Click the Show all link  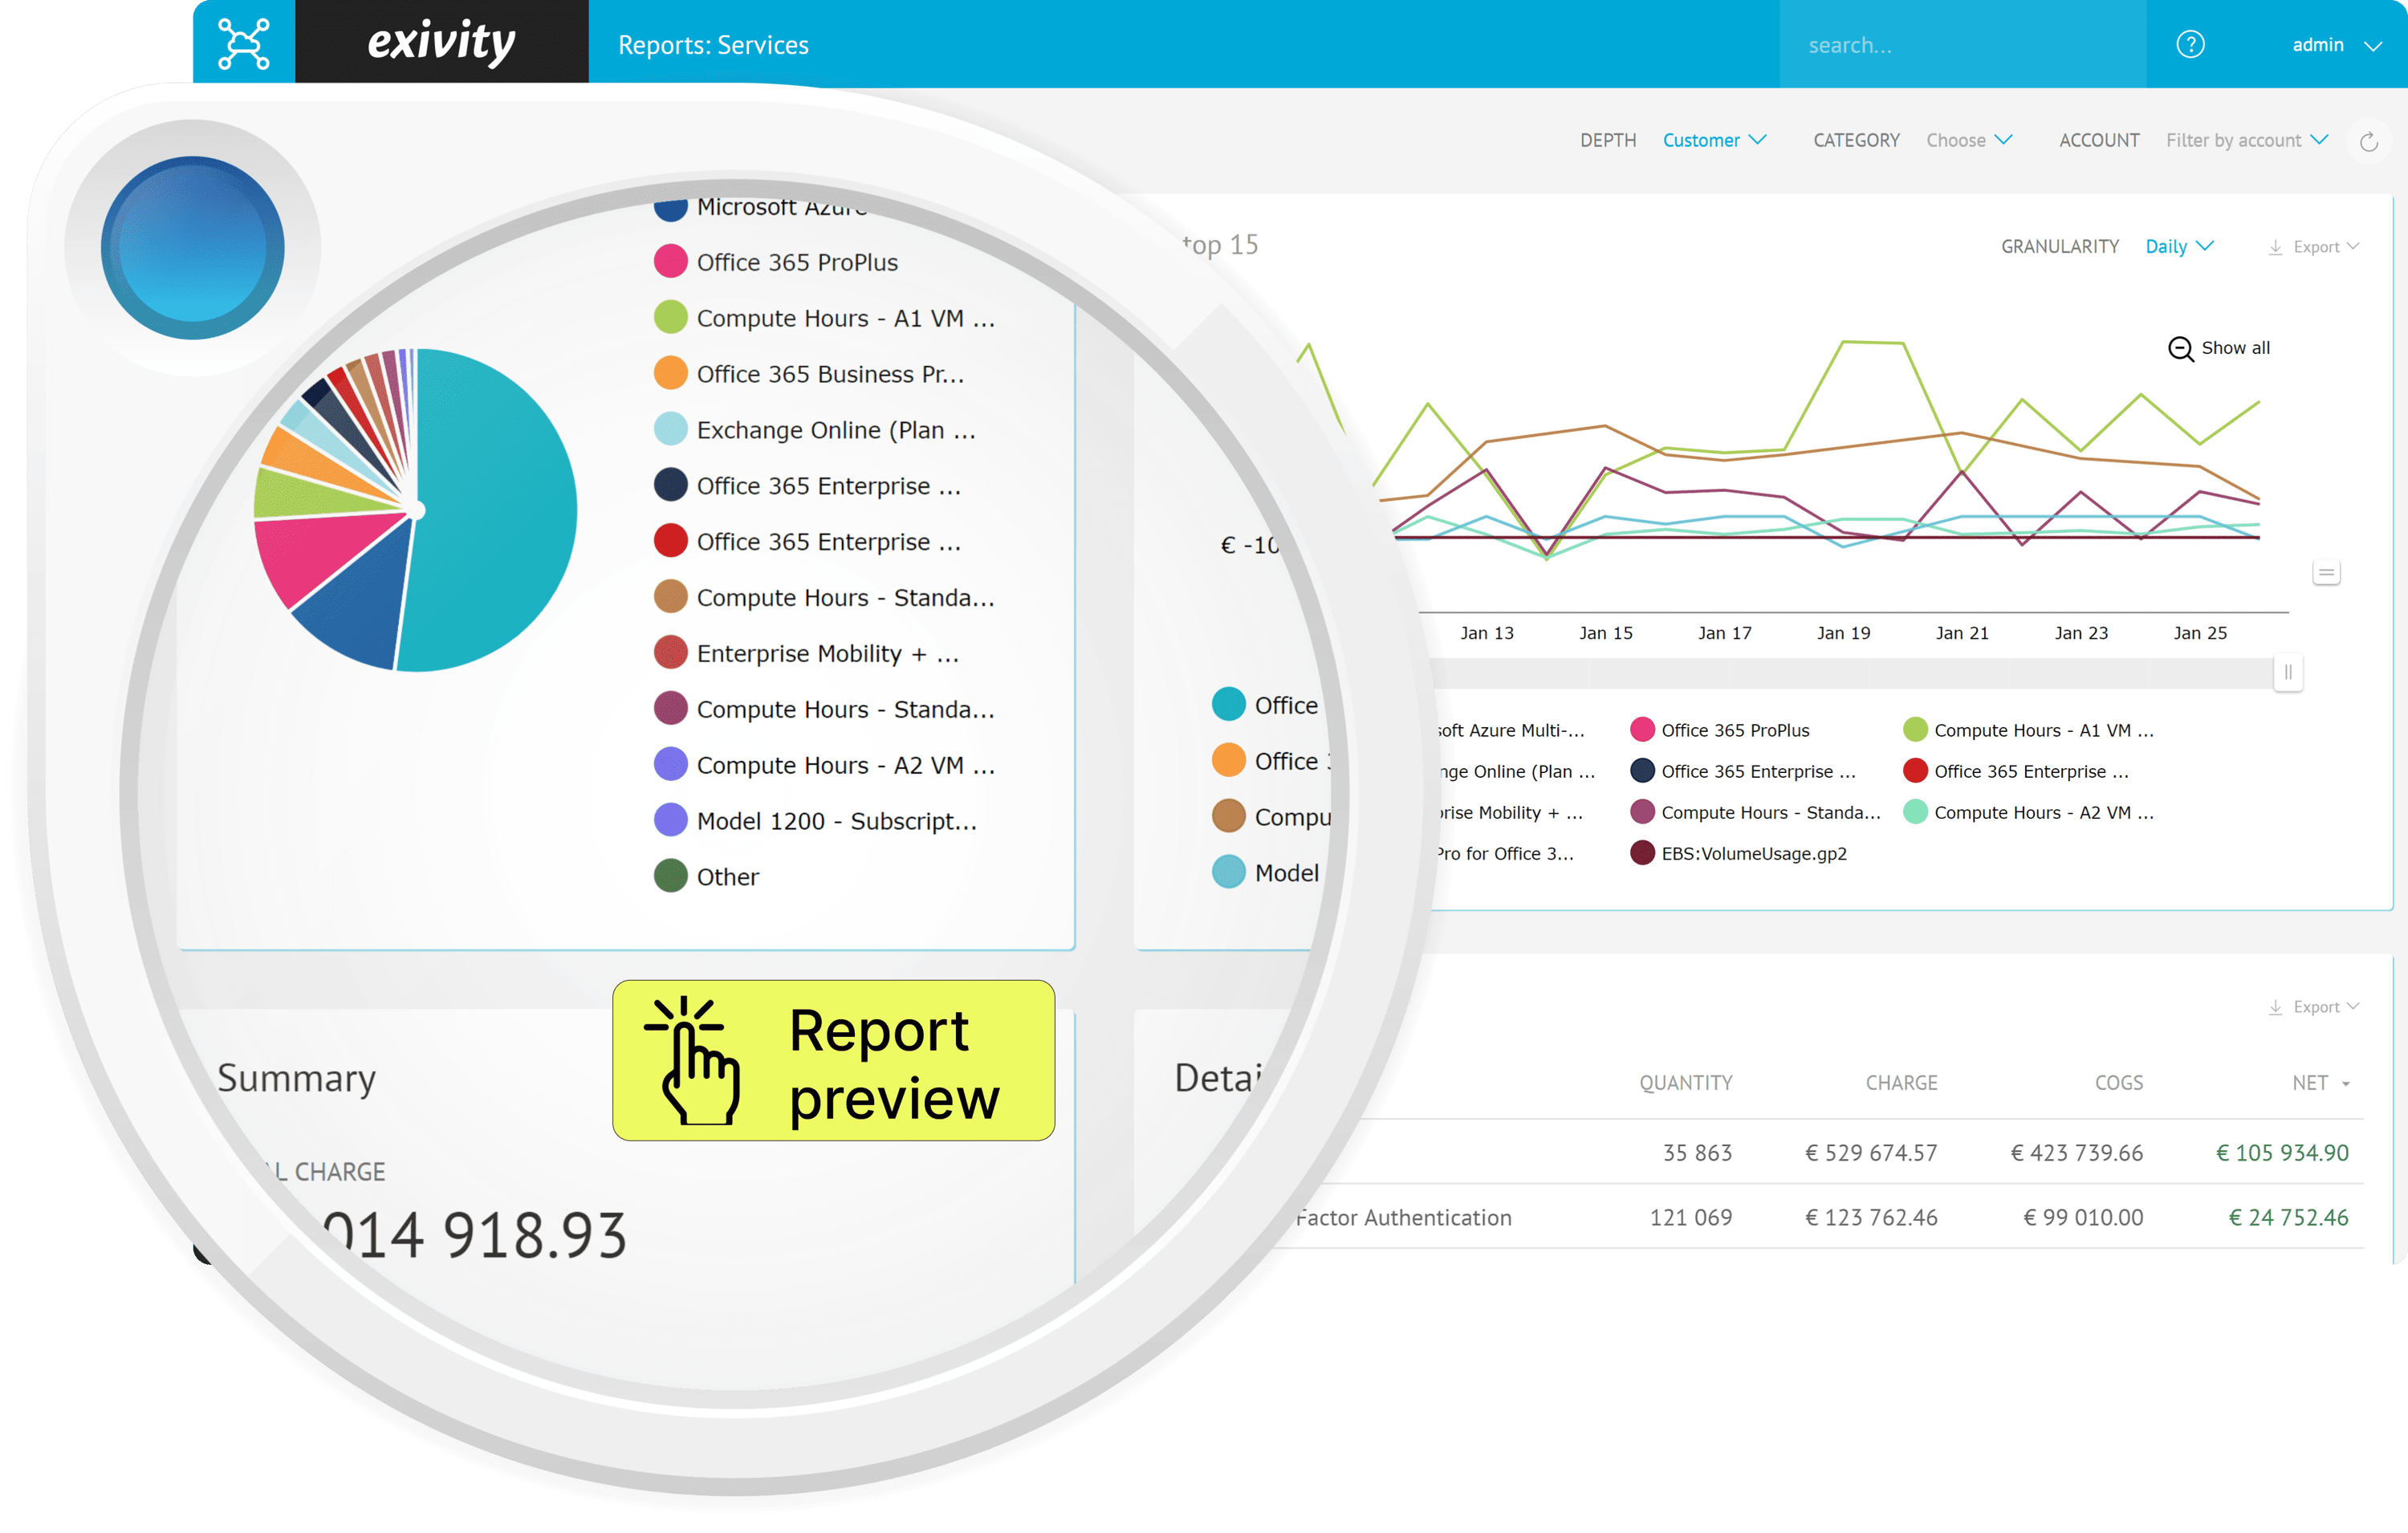click(x=2236, y=348)
